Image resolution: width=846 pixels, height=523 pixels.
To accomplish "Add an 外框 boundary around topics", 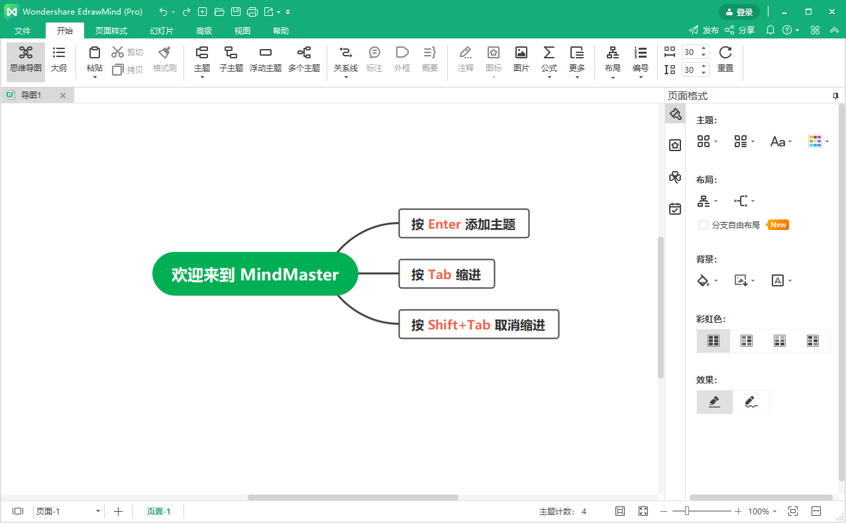I will [x=401, y=59].
